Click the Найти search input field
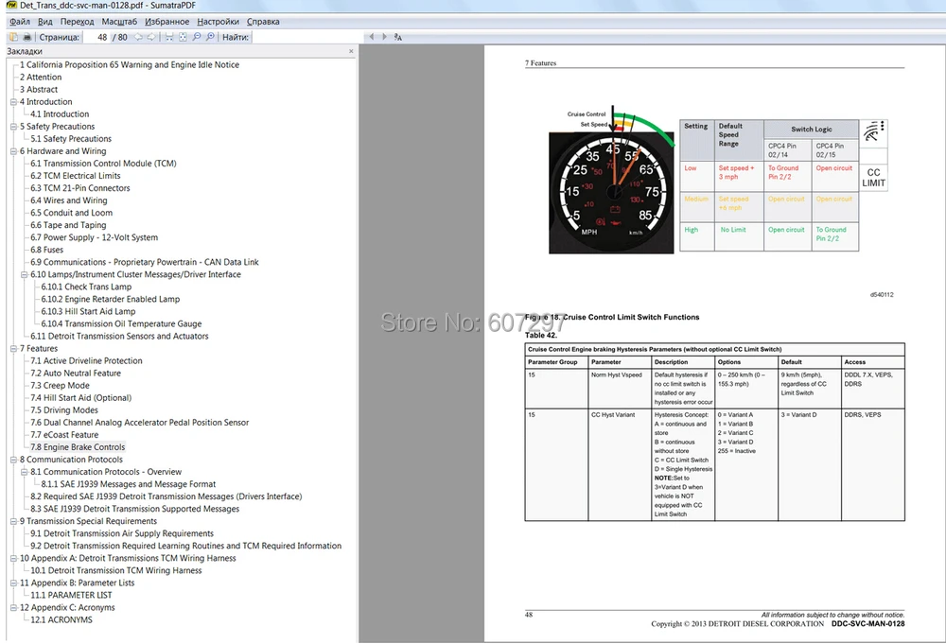 click(307, 37)
